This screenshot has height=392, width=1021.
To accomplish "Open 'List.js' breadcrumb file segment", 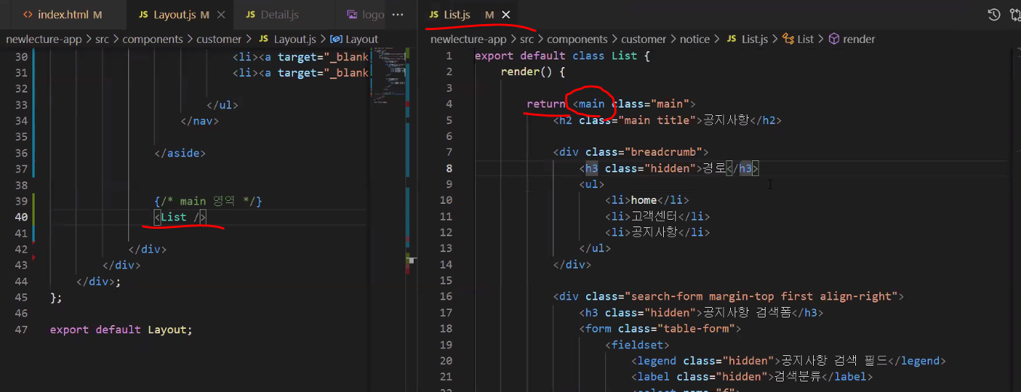I will 755,39.
